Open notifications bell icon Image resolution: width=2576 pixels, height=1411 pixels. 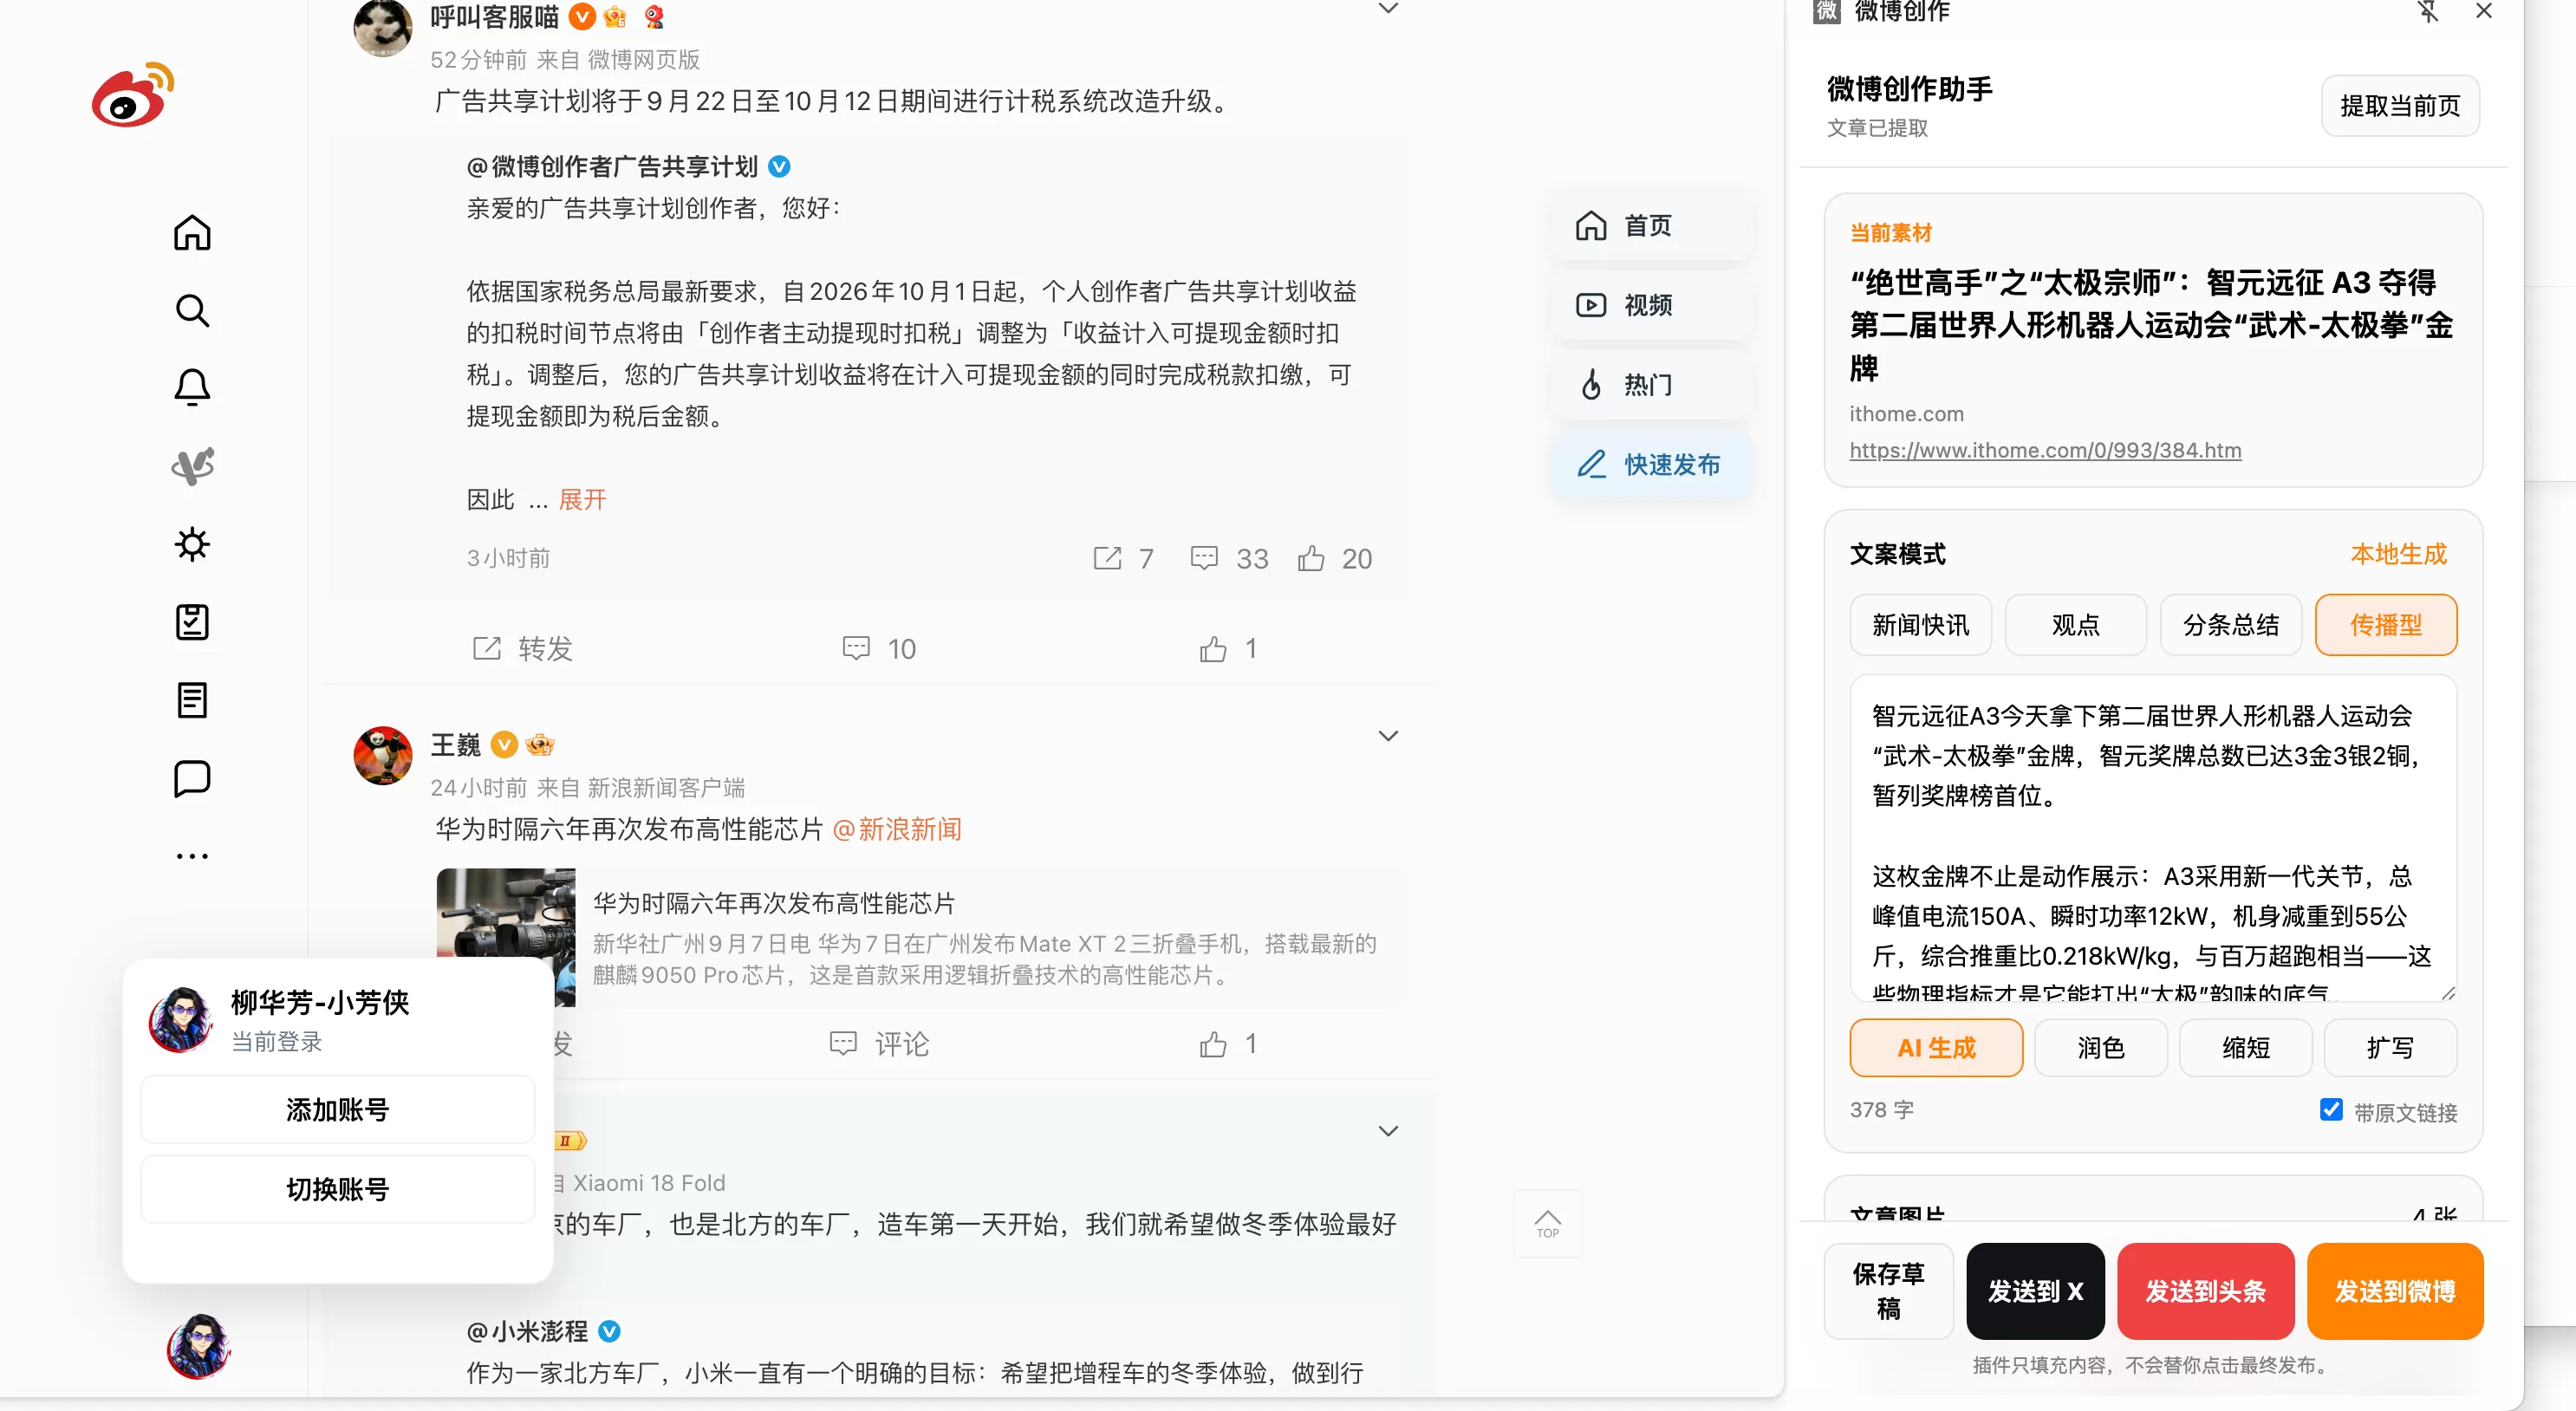click(192, 388)
